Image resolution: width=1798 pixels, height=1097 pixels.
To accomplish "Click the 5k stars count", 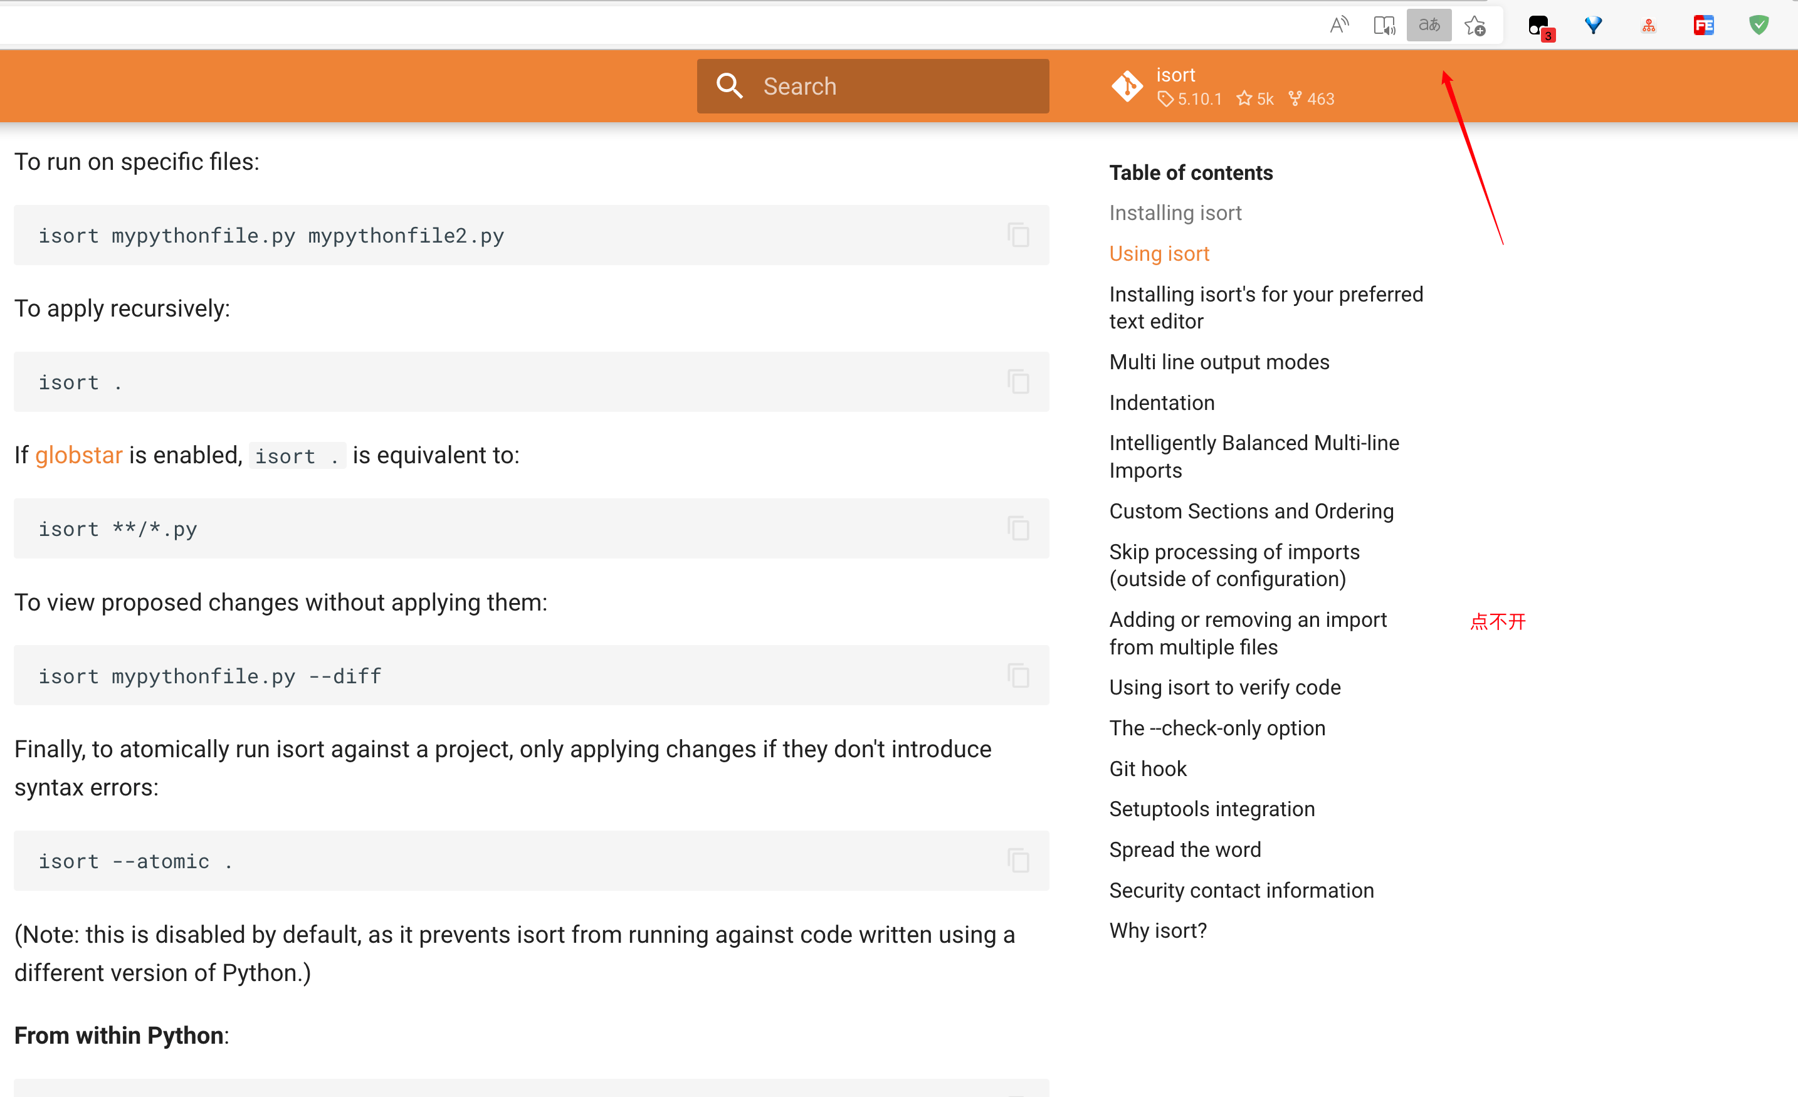I will pos(1255,98).
